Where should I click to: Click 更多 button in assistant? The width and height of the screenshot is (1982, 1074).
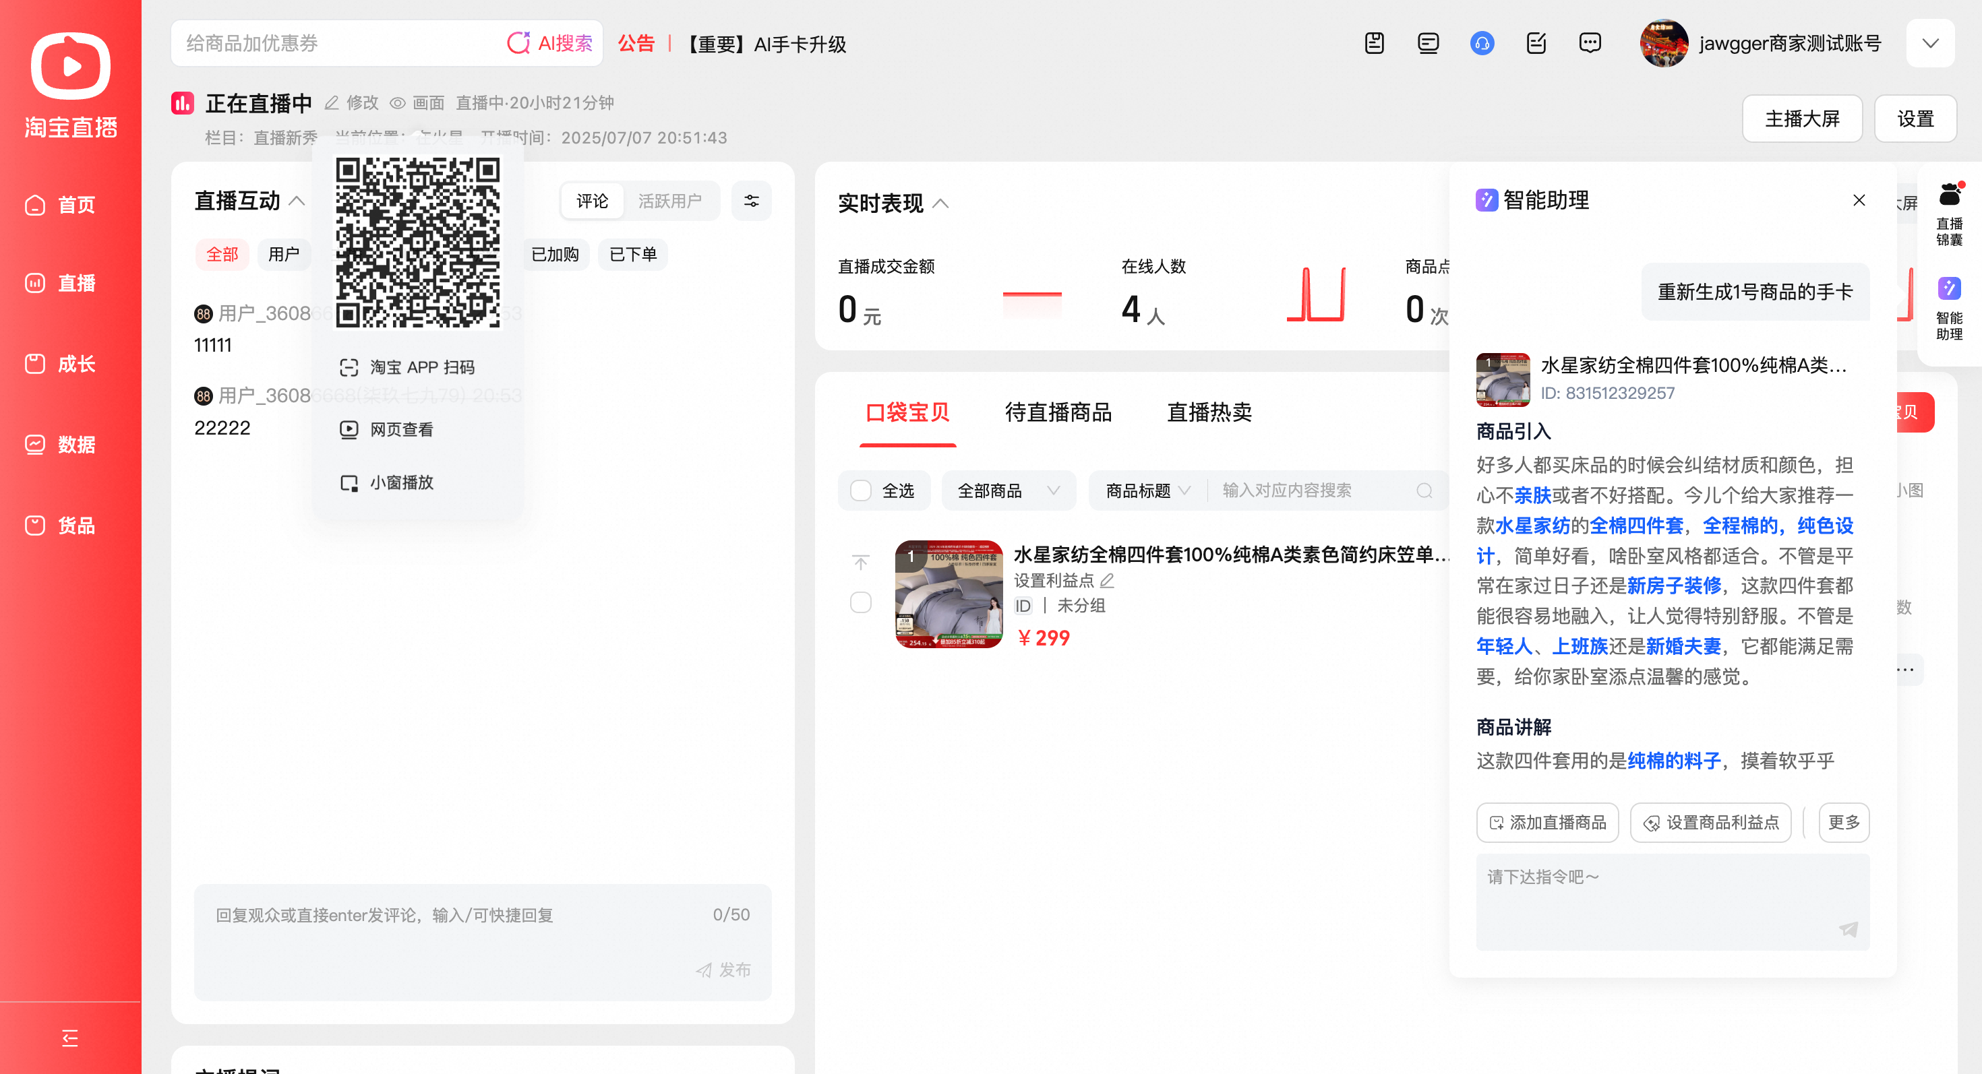[x=1844, y=823]
